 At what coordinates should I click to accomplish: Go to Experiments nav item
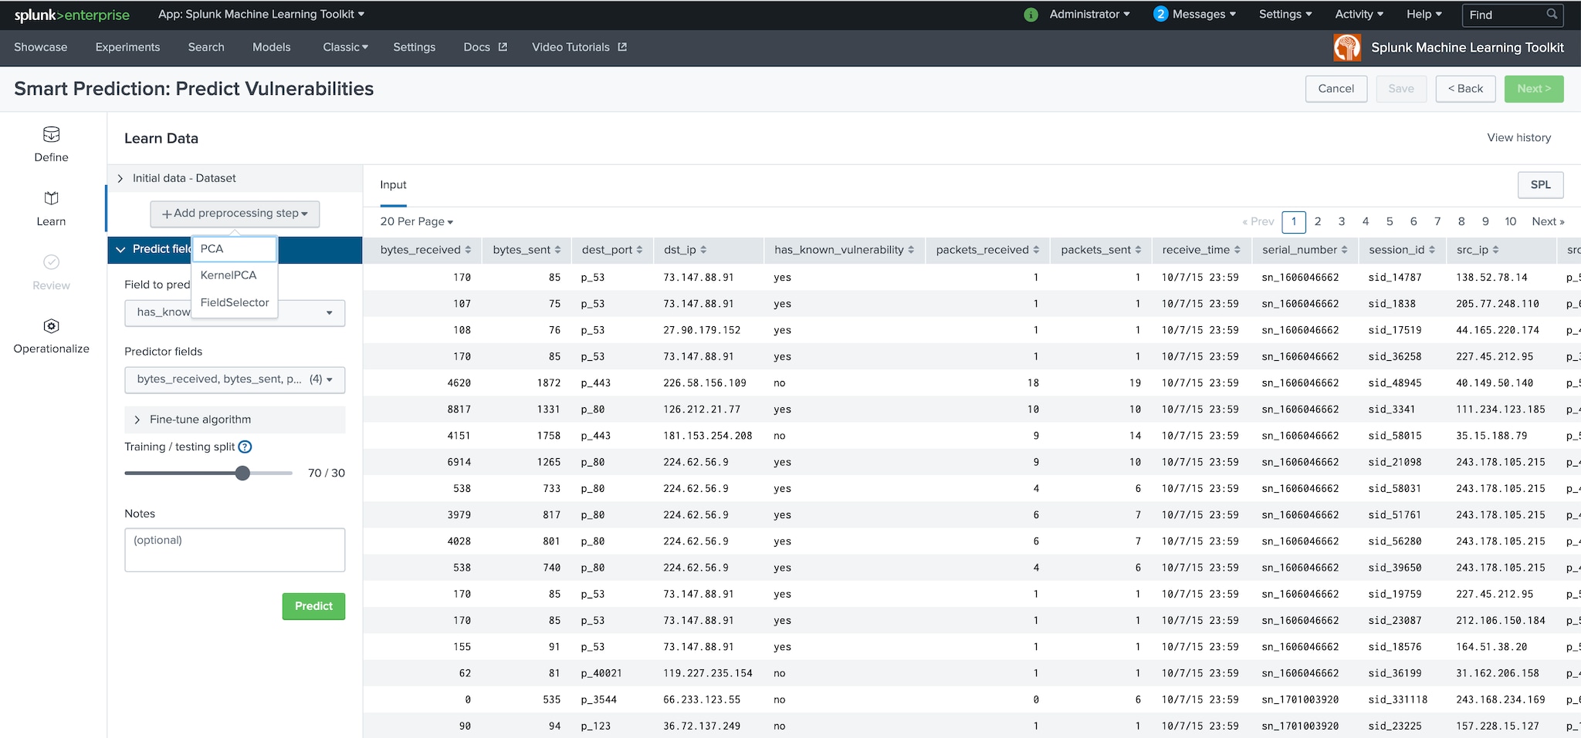[127, 47]
